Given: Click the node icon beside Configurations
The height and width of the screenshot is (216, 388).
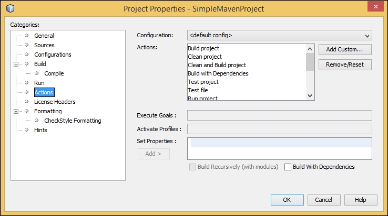Looking at the screenshot, I should [x=27, y=55].
